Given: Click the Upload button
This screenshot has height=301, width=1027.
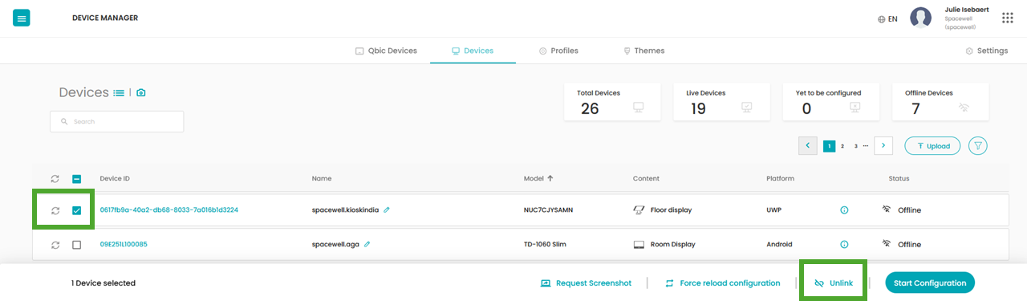Looking at the screenshot, I should [932, 145].
